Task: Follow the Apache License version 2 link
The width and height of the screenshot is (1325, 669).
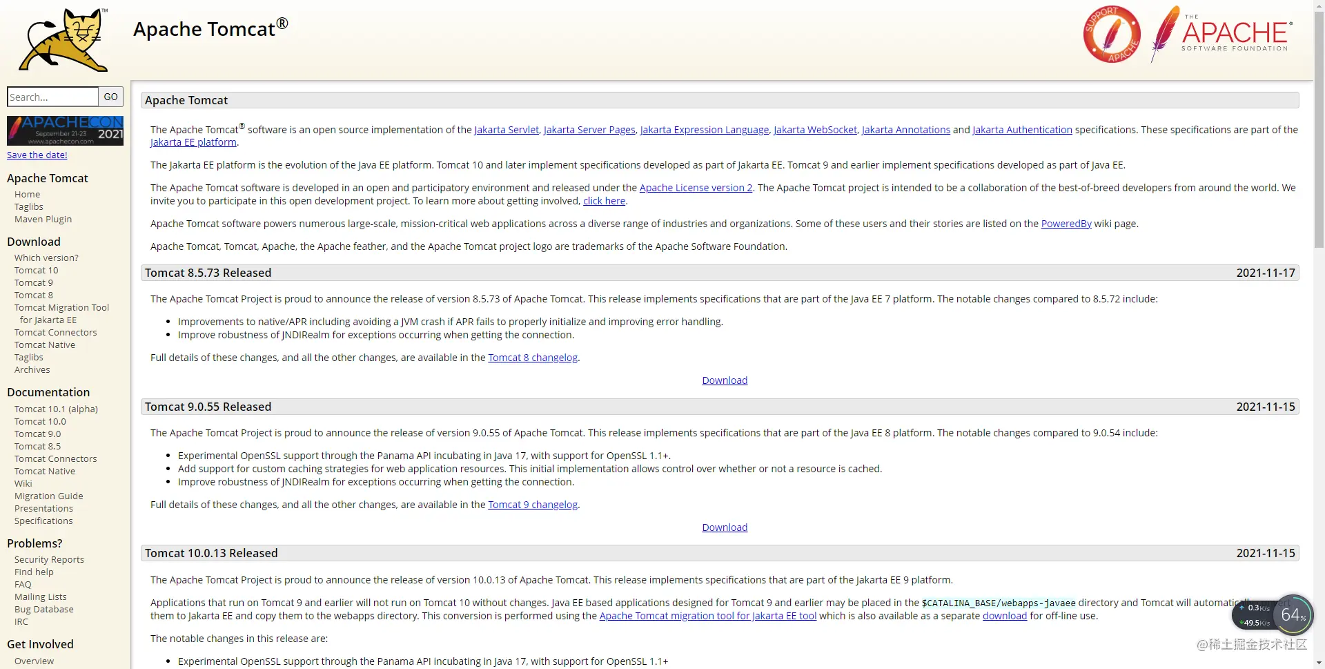Action: coord(696,188)
